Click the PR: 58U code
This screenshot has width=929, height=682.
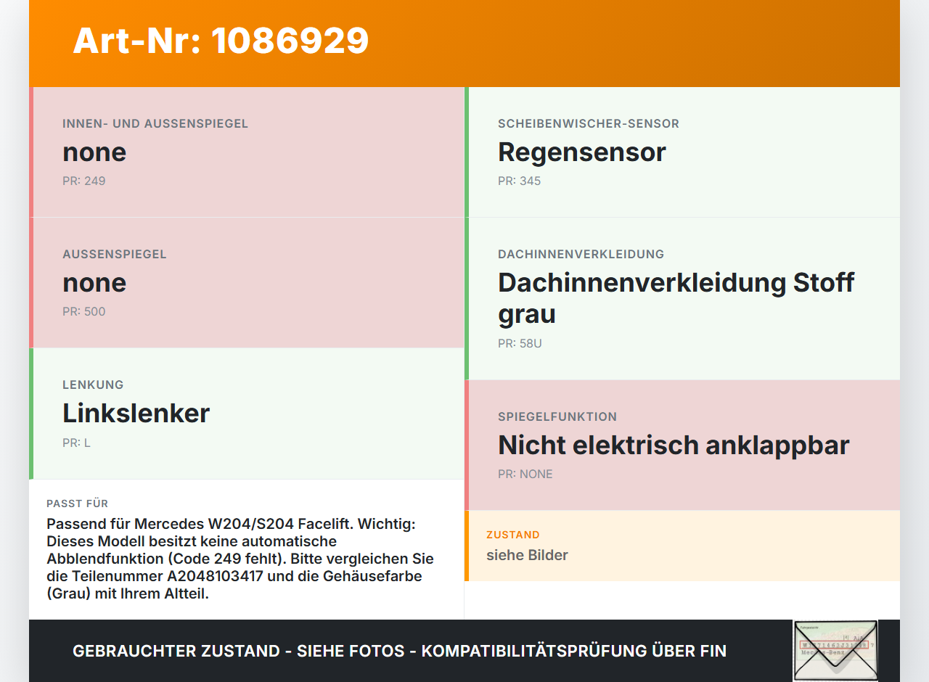click(x=520, y=343)
